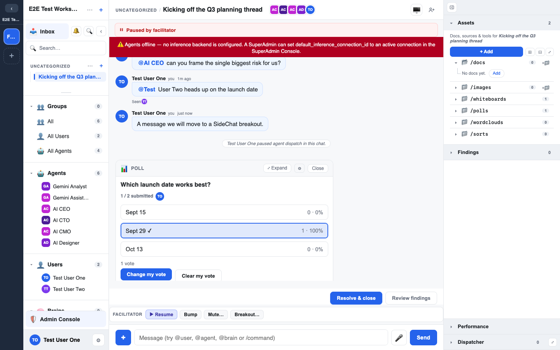
Task: Select the Oct 13 poll option
Action: (224, 249)
